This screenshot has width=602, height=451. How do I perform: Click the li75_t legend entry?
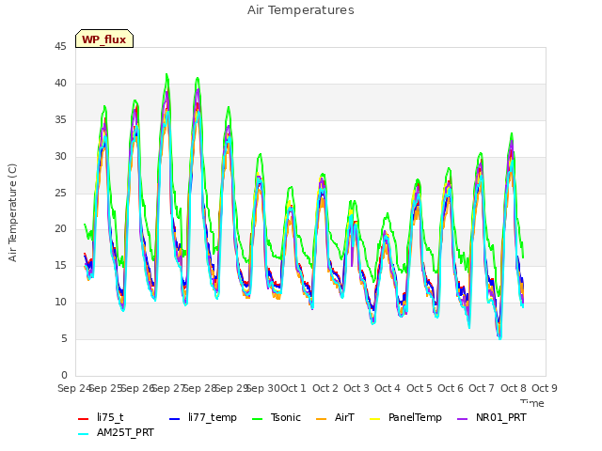point(101,417)
